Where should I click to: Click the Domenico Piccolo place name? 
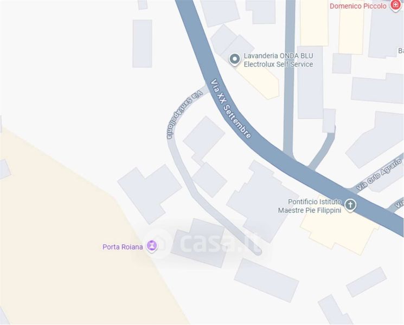pyautogui.click(x=358, y=6)
